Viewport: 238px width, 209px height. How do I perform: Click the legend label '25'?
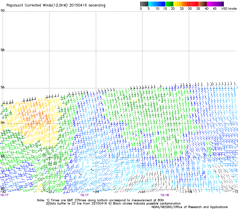(x=182, y=9)
